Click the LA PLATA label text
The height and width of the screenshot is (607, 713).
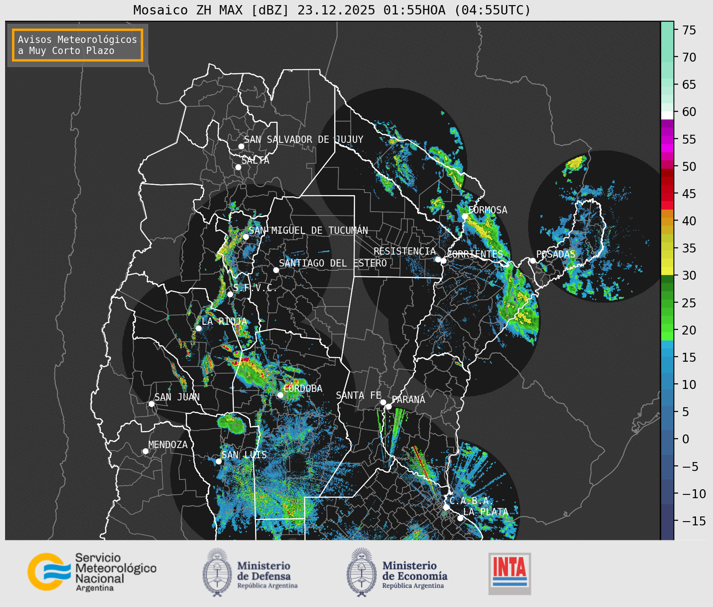[x=486, y=512]
